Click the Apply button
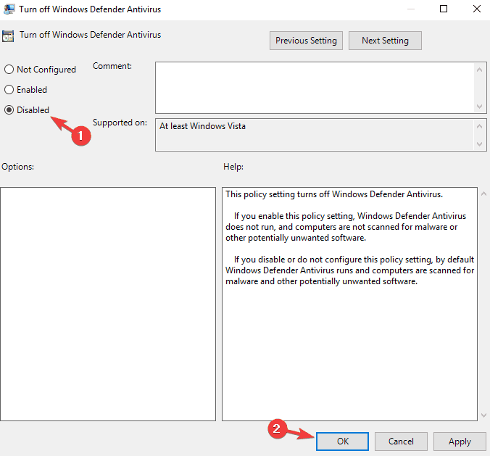The width and height of the screenshot is (490, 456). [460, 442]
